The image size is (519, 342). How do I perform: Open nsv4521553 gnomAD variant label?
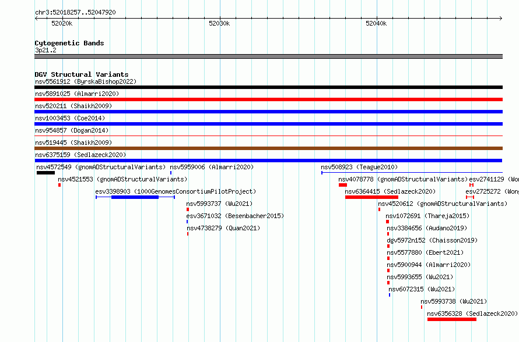pos(122,179)
